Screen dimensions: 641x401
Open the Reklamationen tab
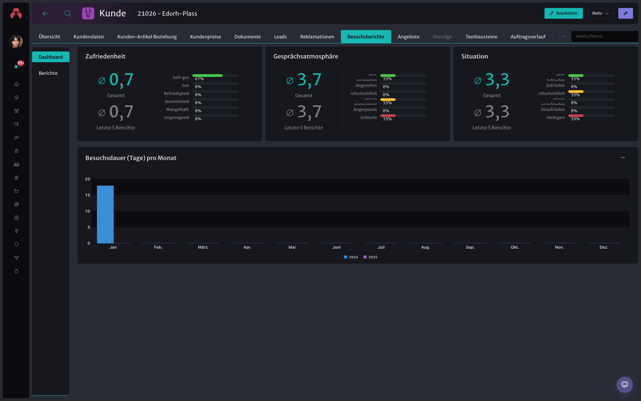317,37
